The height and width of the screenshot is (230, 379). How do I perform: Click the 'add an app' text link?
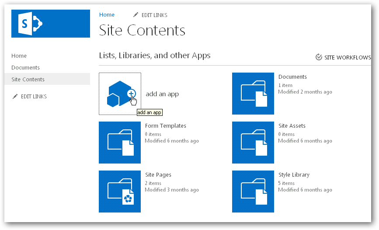[x=162, y=94]
